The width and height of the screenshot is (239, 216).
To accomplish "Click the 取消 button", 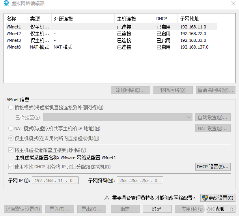I will point(157,209).
